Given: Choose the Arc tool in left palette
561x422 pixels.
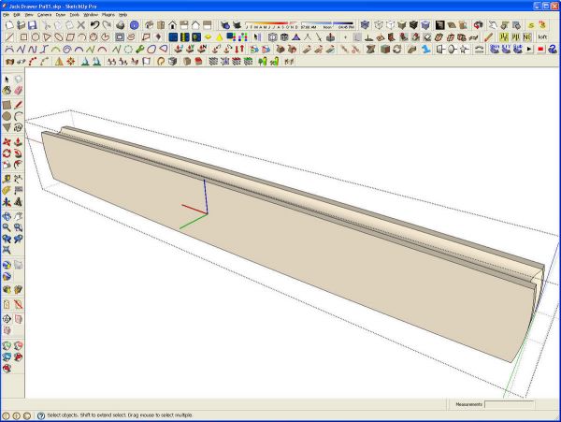Looking at the screenshot, I should pos(19,116).
